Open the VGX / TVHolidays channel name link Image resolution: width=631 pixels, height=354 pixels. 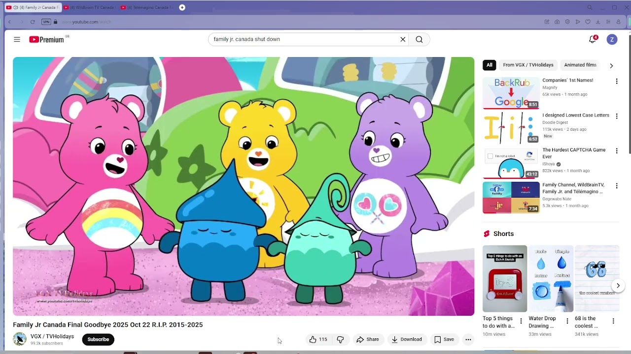[52, 336]
